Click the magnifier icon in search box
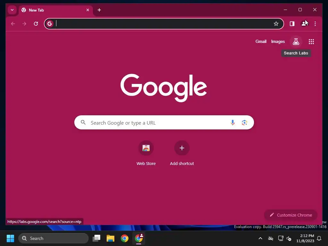Image resolution: width=328 pixels, height=246 pixels. click(83, 122)
